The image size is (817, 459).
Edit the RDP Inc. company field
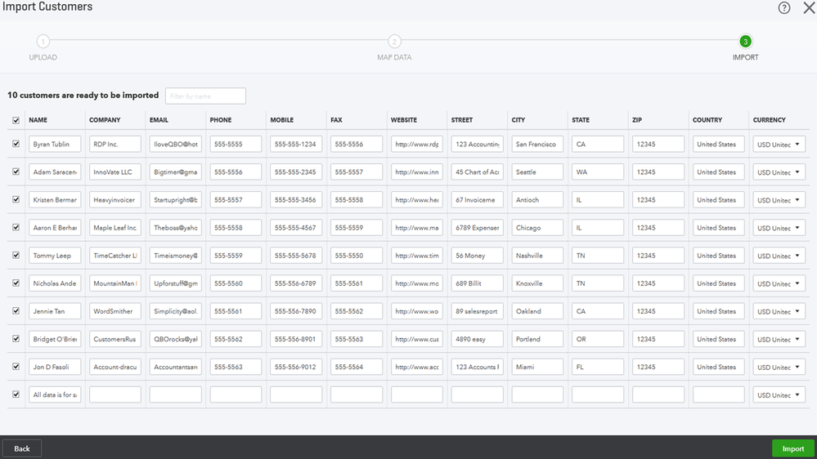click(115, 145)
